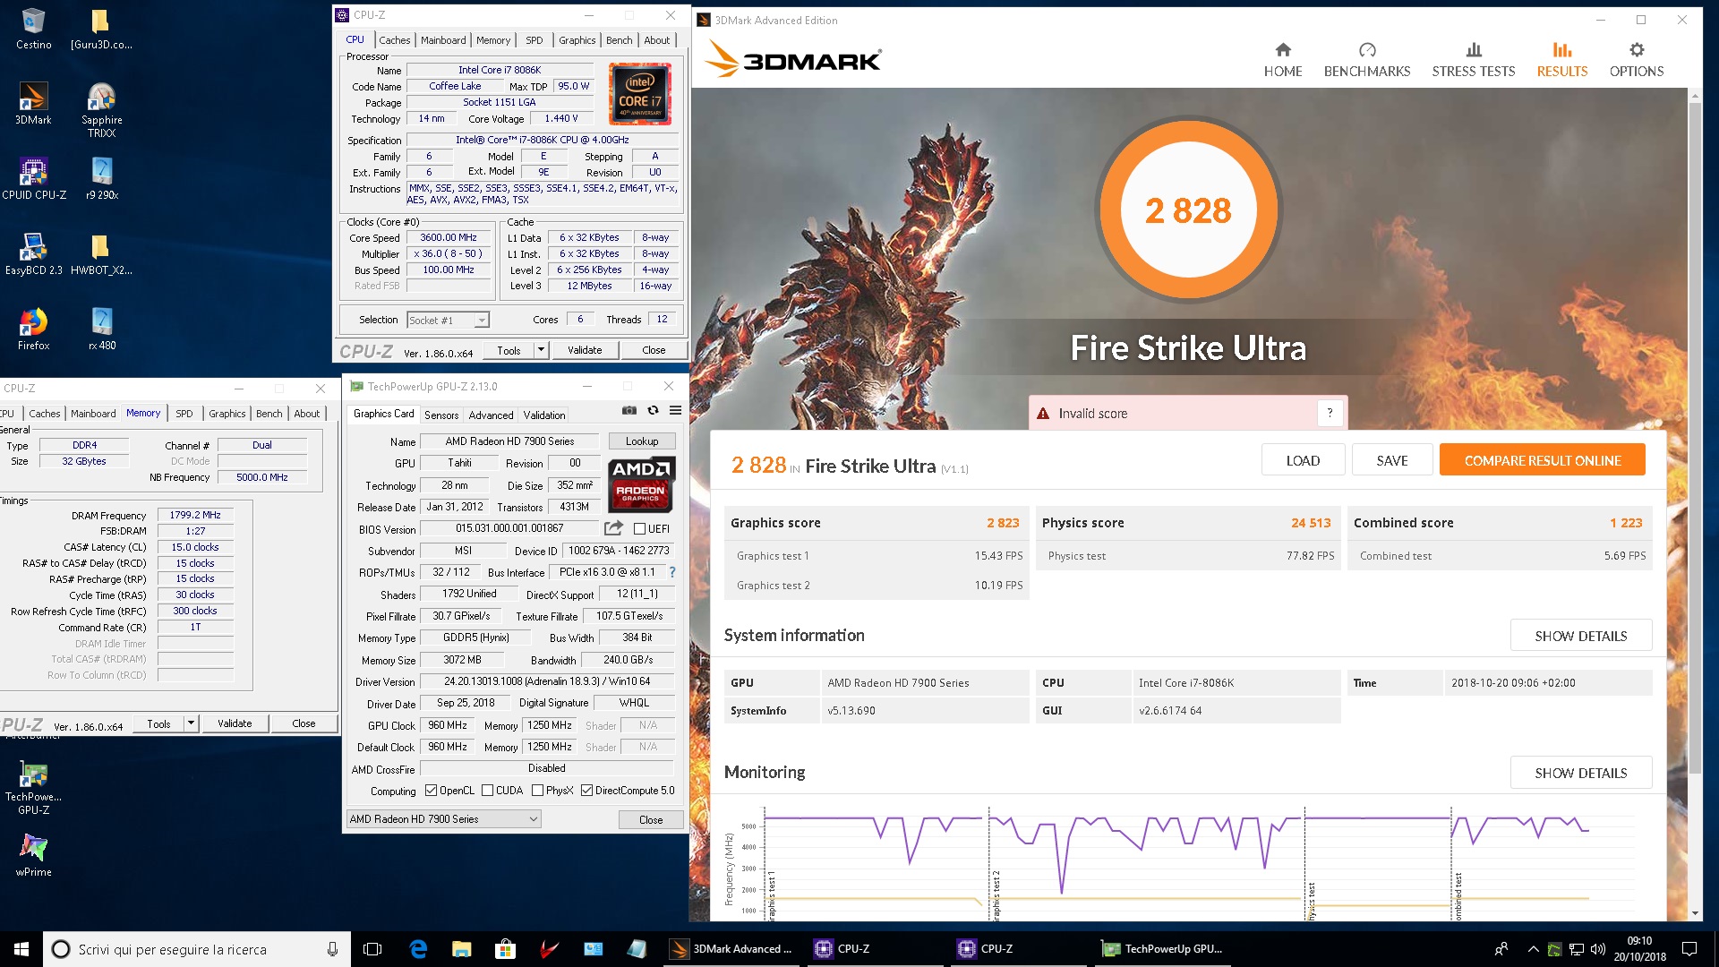Select rx 480 desktop file icon
The image size is (1719, 967).
(x=101, y=329)
